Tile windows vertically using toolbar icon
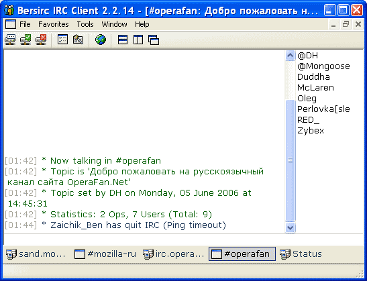The width and height of the screenshot is (367, 281). point(138,40)
